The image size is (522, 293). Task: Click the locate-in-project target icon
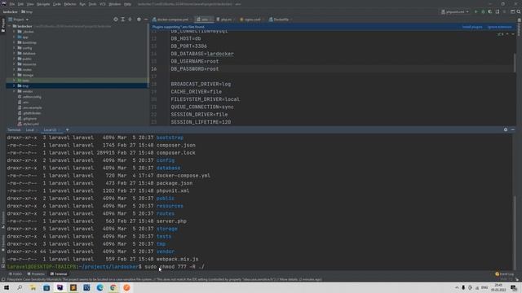(x=116, y=20)
